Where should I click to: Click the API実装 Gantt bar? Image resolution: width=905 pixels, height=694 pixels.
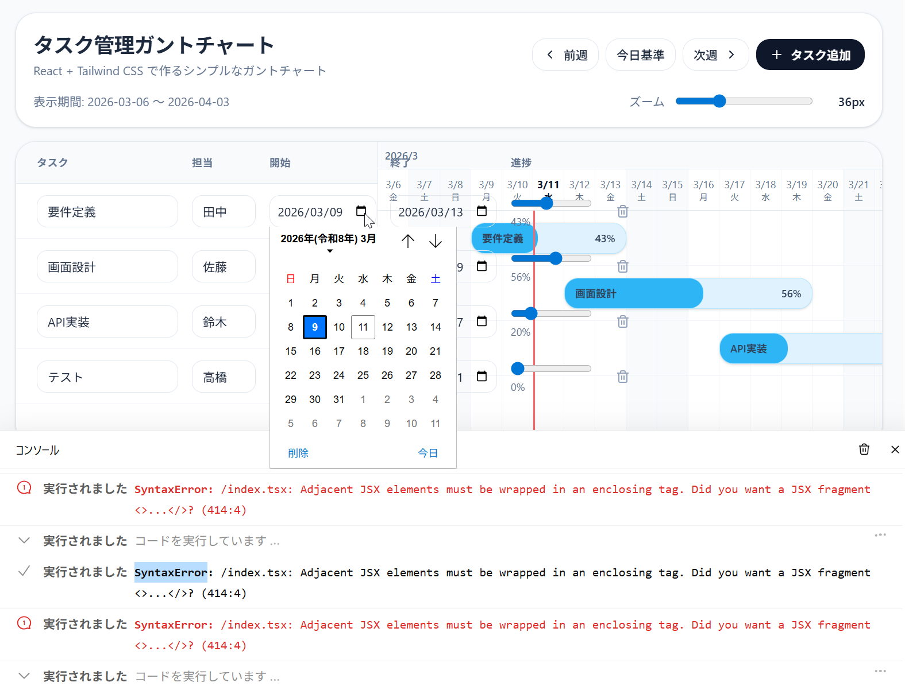point(801,348)
